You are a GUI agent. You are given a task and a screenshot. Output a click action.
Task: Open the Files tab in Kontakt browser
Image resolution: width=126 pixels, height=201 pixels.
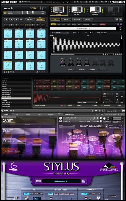click(17, 114)
